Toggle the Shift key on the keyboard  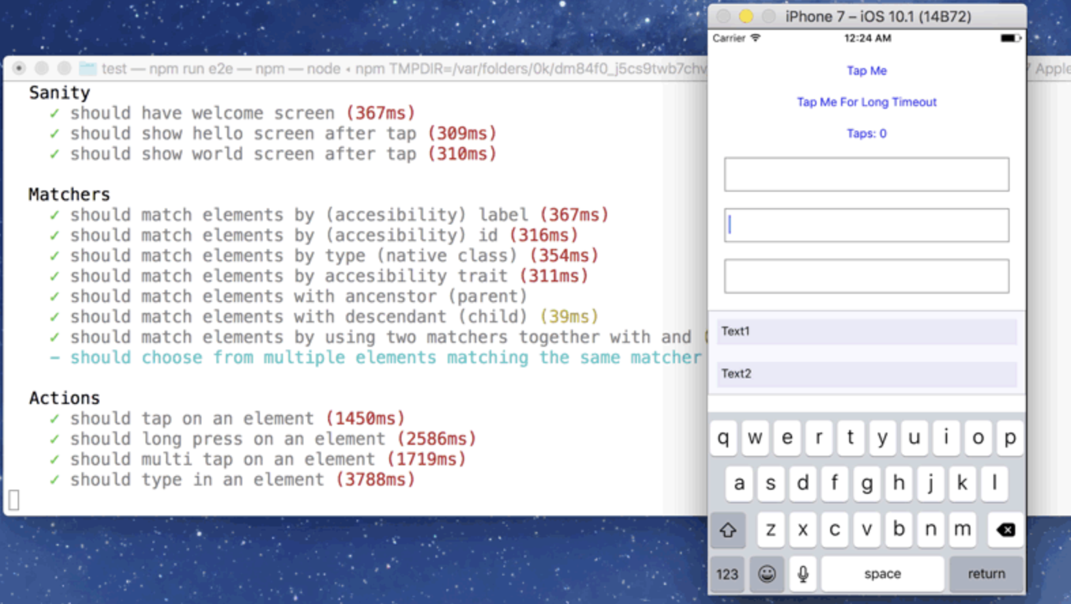pos(728,530)
